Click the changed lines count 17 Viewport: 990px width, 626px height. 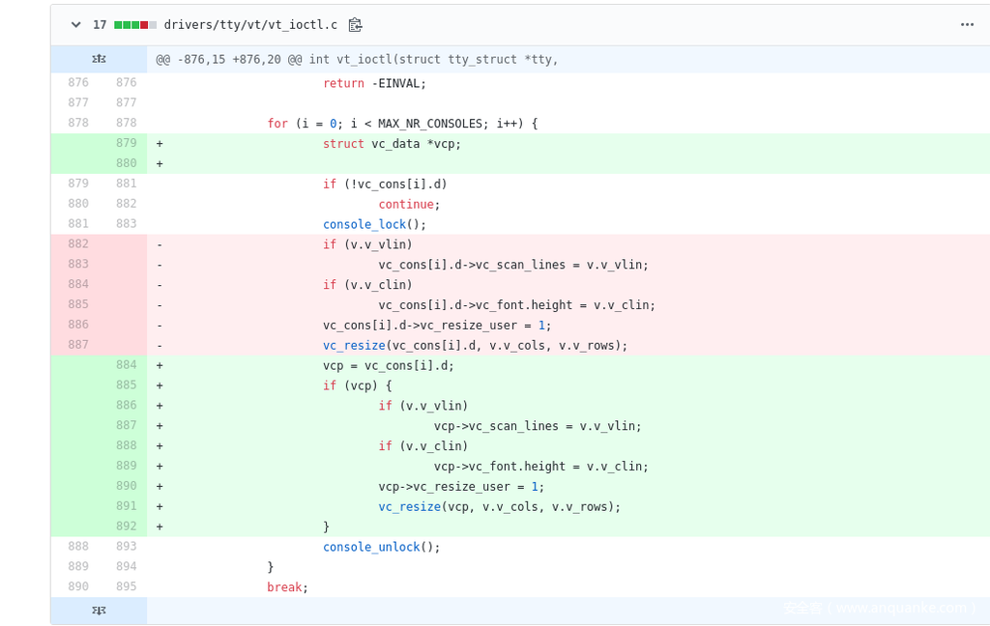tap(100, 25)
